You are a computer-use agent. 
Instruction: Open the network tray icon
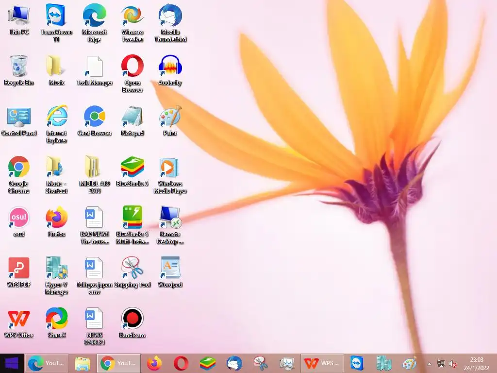click(x=441, y=364)
